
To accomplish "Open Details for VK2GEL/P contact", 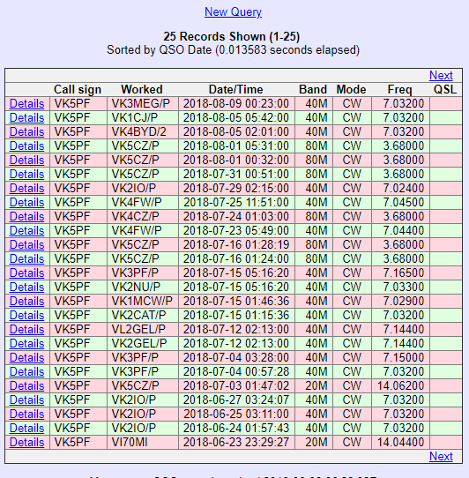I will 26,344.
